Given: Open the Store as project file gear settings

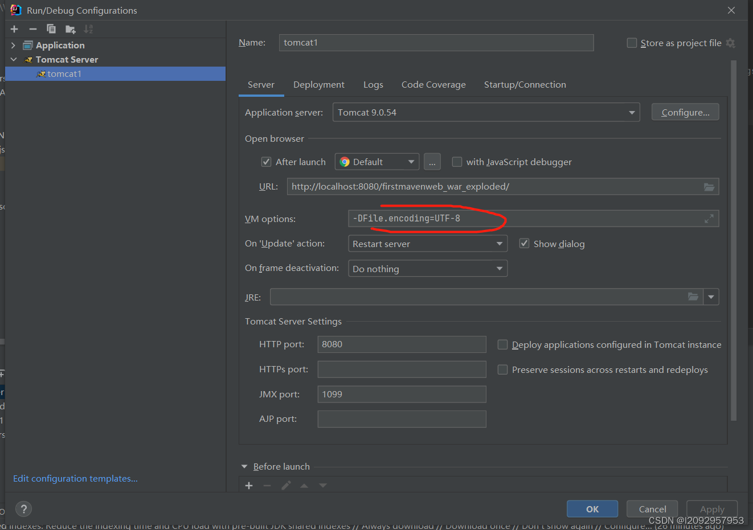Looking at the screenshot, I should [731, 43].
